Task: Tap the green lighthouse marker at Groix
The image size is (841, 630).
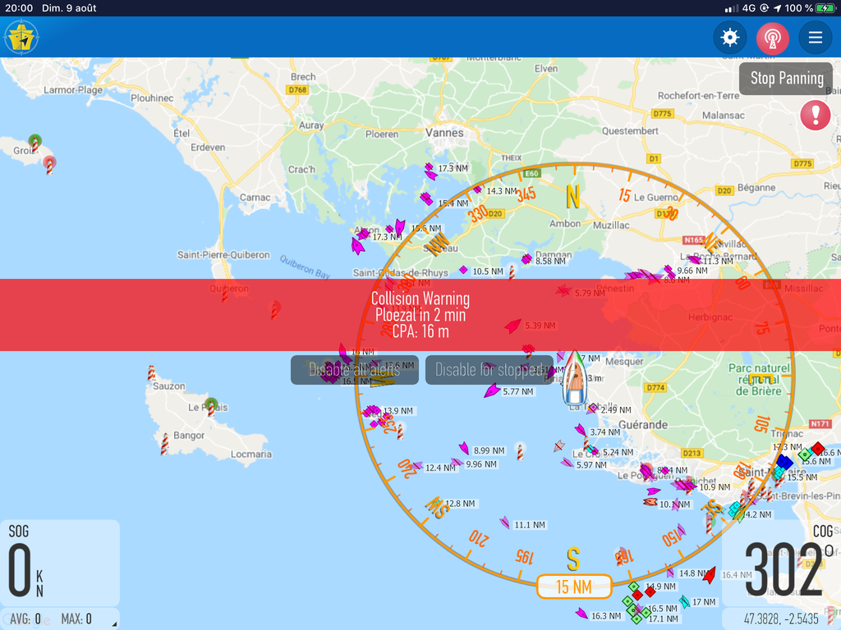Action: tap(34, 143)
